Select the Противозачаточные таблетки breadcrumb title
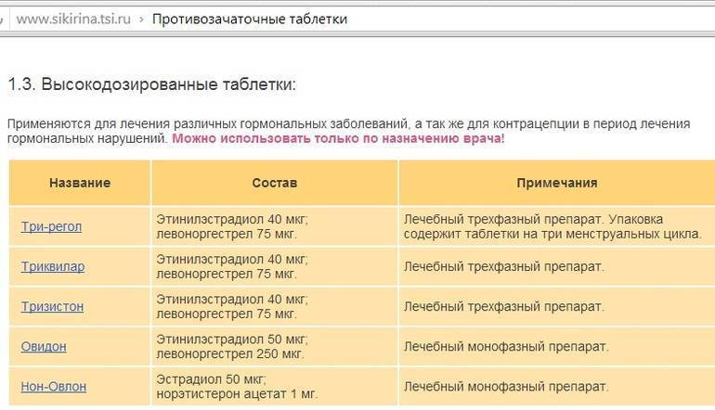The height and width of the screenshot is (410, 715). 249,19
